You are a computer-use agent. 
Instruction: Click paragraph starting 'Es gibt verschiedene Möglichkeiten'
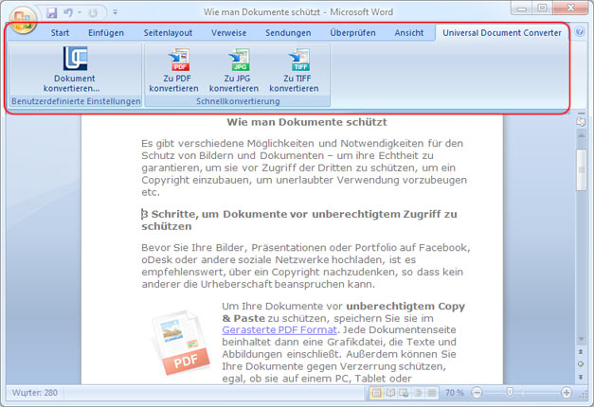[304, 168]
